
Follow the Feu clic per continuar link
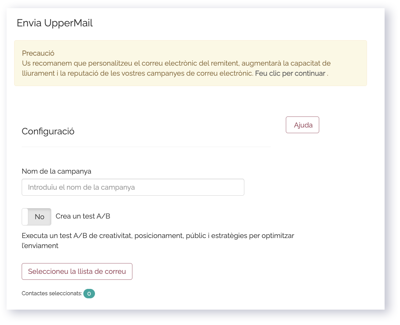coord(290,73)
